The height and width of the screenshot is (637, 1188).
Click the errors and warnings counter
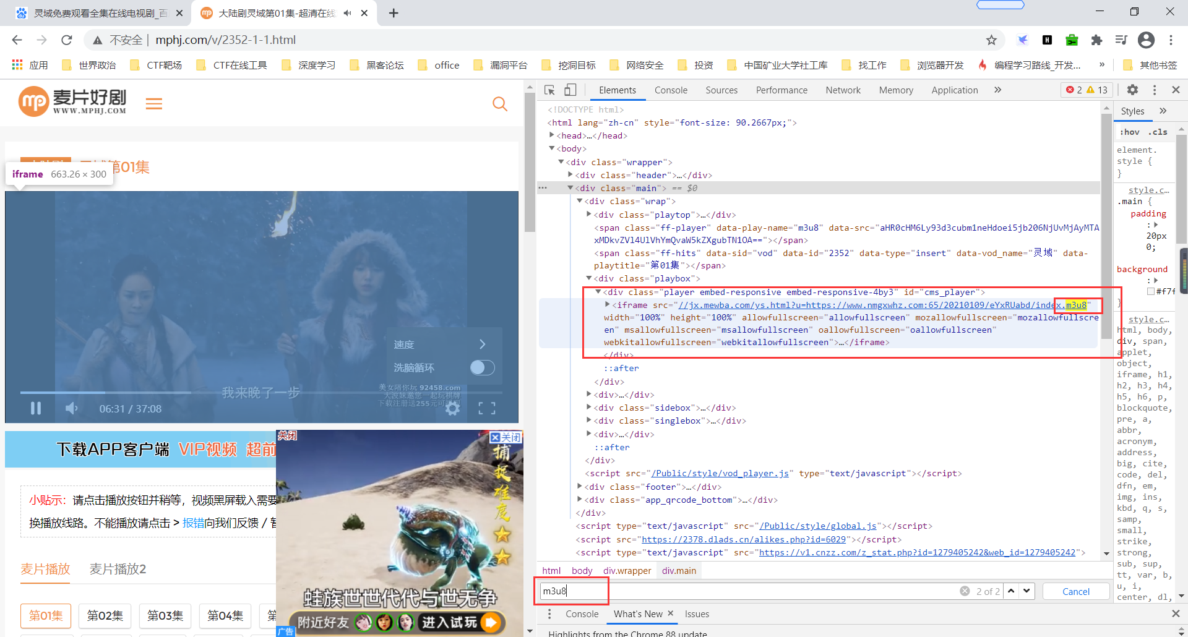click(1087, 90)
